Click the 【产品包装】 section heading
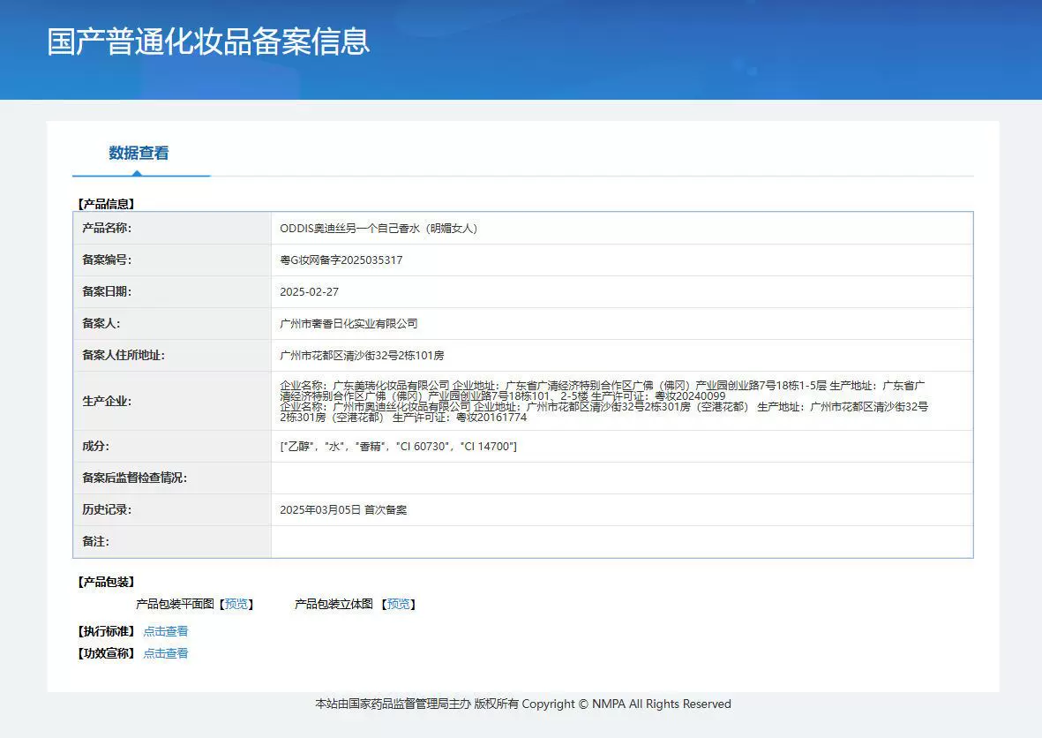This screenshot has height=738, width=1042. pos(107,582)
